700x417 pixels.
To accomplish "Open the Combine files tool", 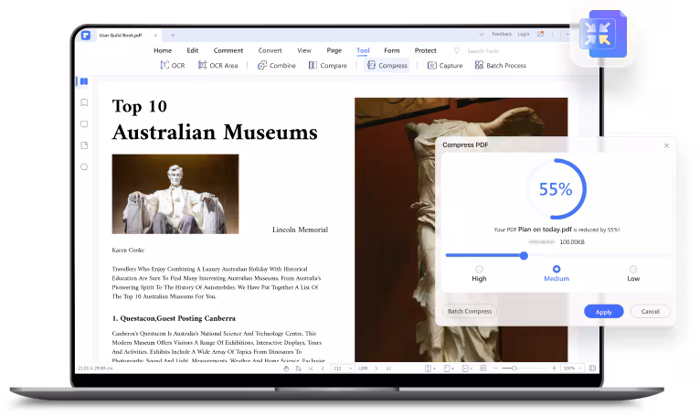I will (277, 65).
